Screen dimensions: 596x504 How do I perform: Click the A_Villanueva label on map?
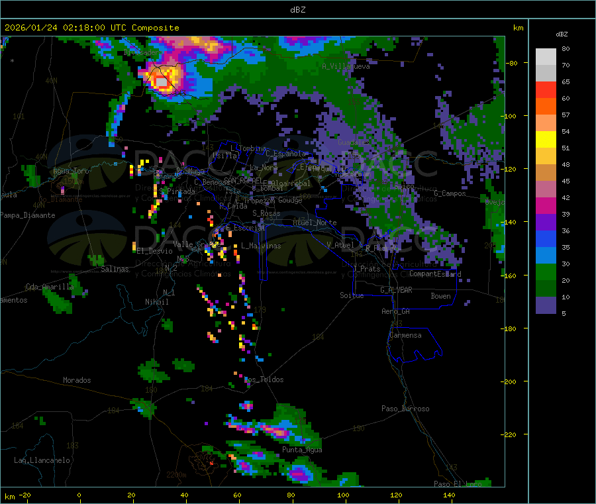346,66
